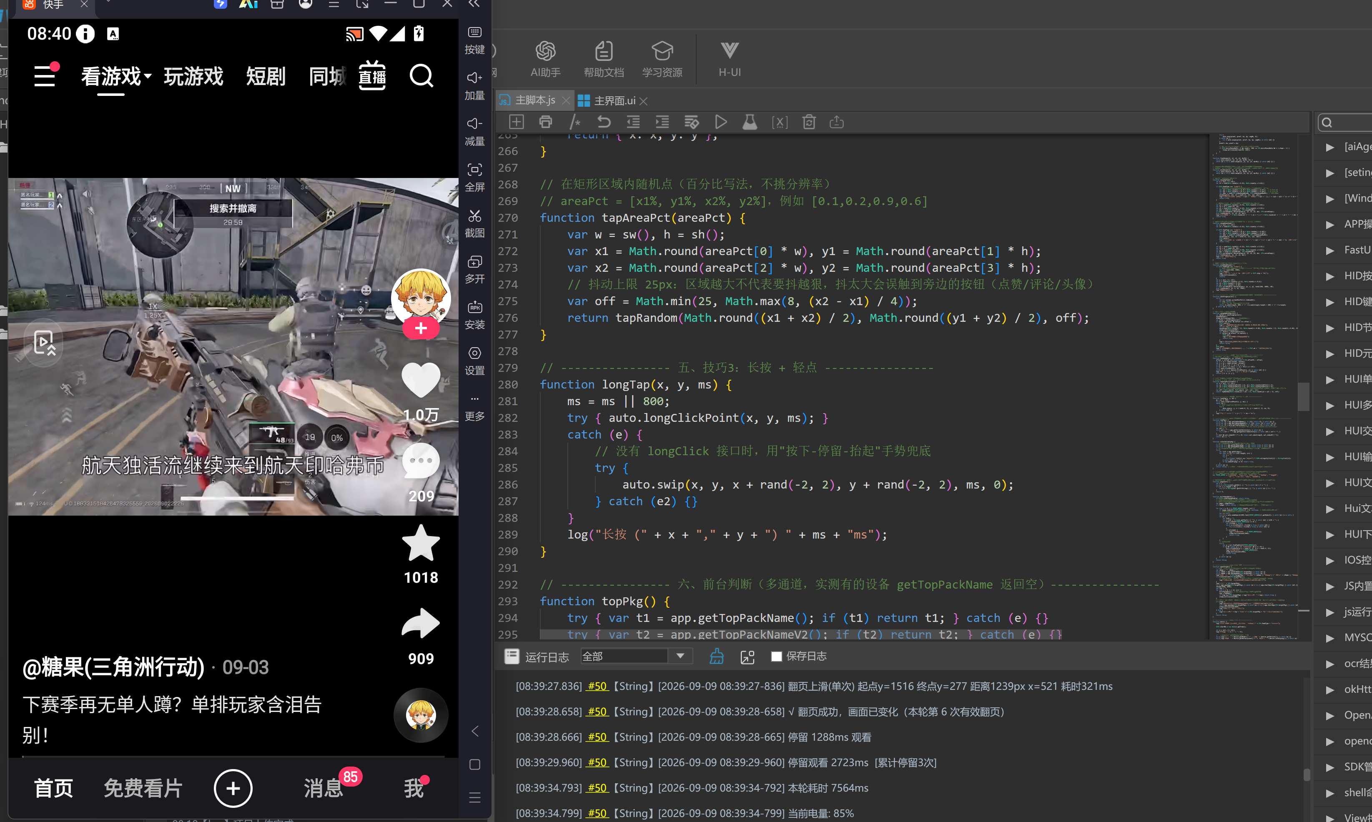Expand the JS内置 tree item

point(1330,586)
